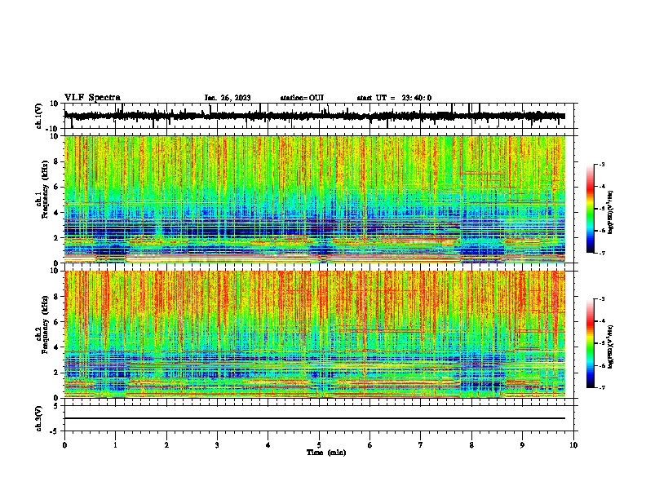This screenshot has width=646, height=499.
Task: Click the ch.1 color scale bar
Action: tap(590, 209)
